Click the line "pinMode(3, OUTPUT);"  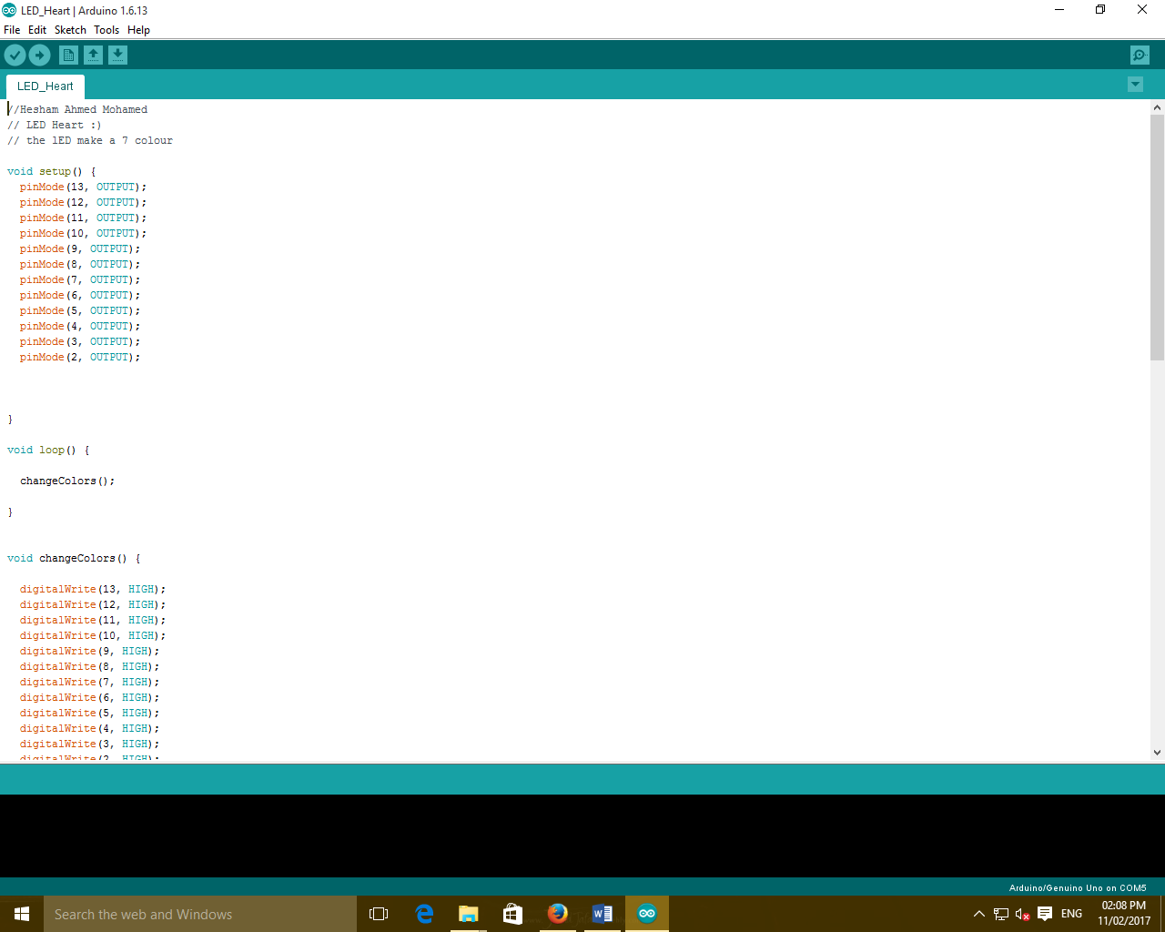80,341
